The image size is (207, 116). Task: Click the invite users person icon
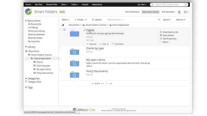pyautogui.click(x=179, y=12)
